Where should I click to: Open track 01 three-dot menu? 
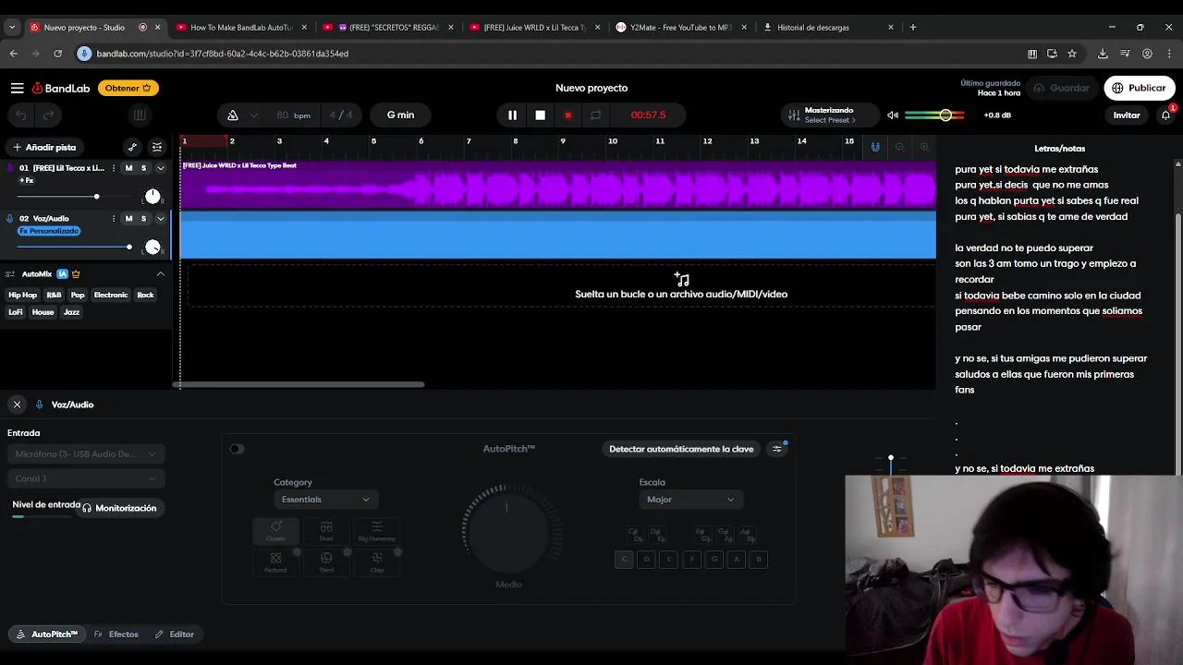114,168
